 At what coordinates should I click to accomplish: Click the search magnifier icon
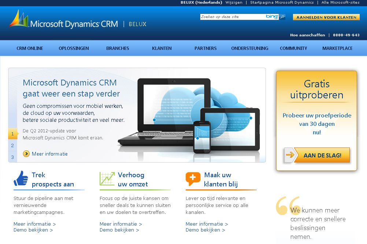[x=282, y=17]
